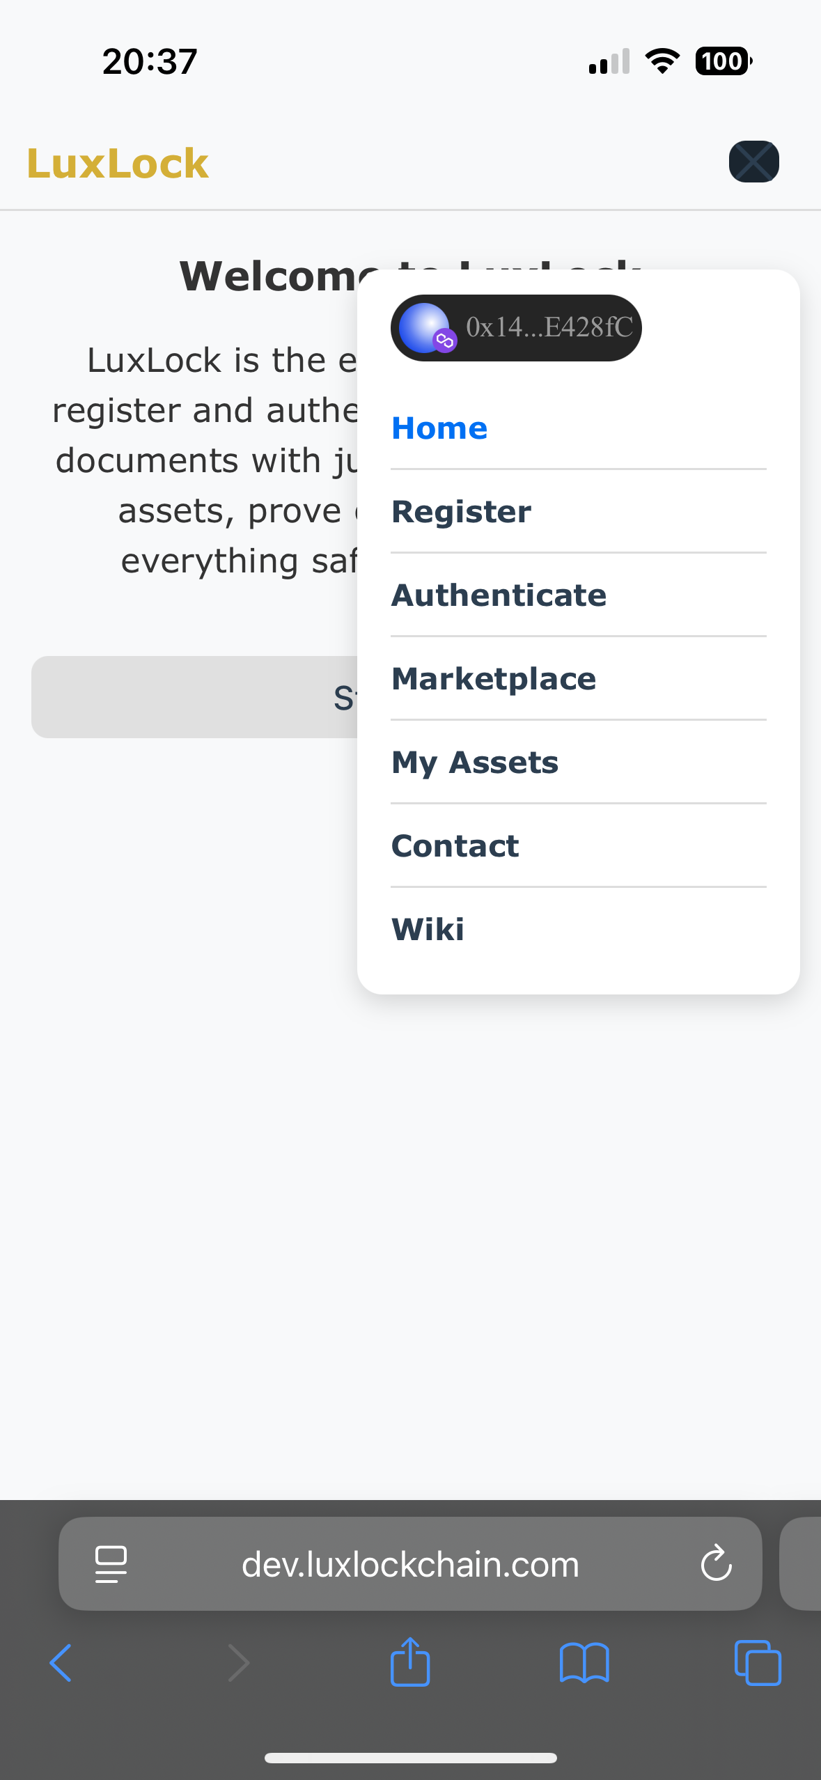Open Marketplace from the menu

(x=494, y=679)
